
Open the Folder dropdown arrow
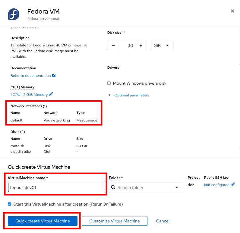point(177,187)
